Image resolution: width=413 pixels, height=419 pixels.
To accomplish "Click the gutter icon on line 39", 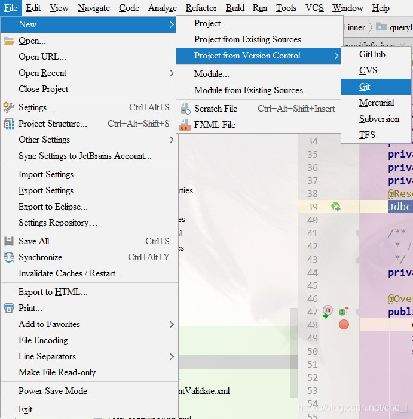I will (335, 207).
